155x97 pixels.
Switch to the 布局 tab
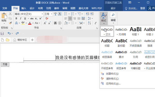click(x=40, y=8)
